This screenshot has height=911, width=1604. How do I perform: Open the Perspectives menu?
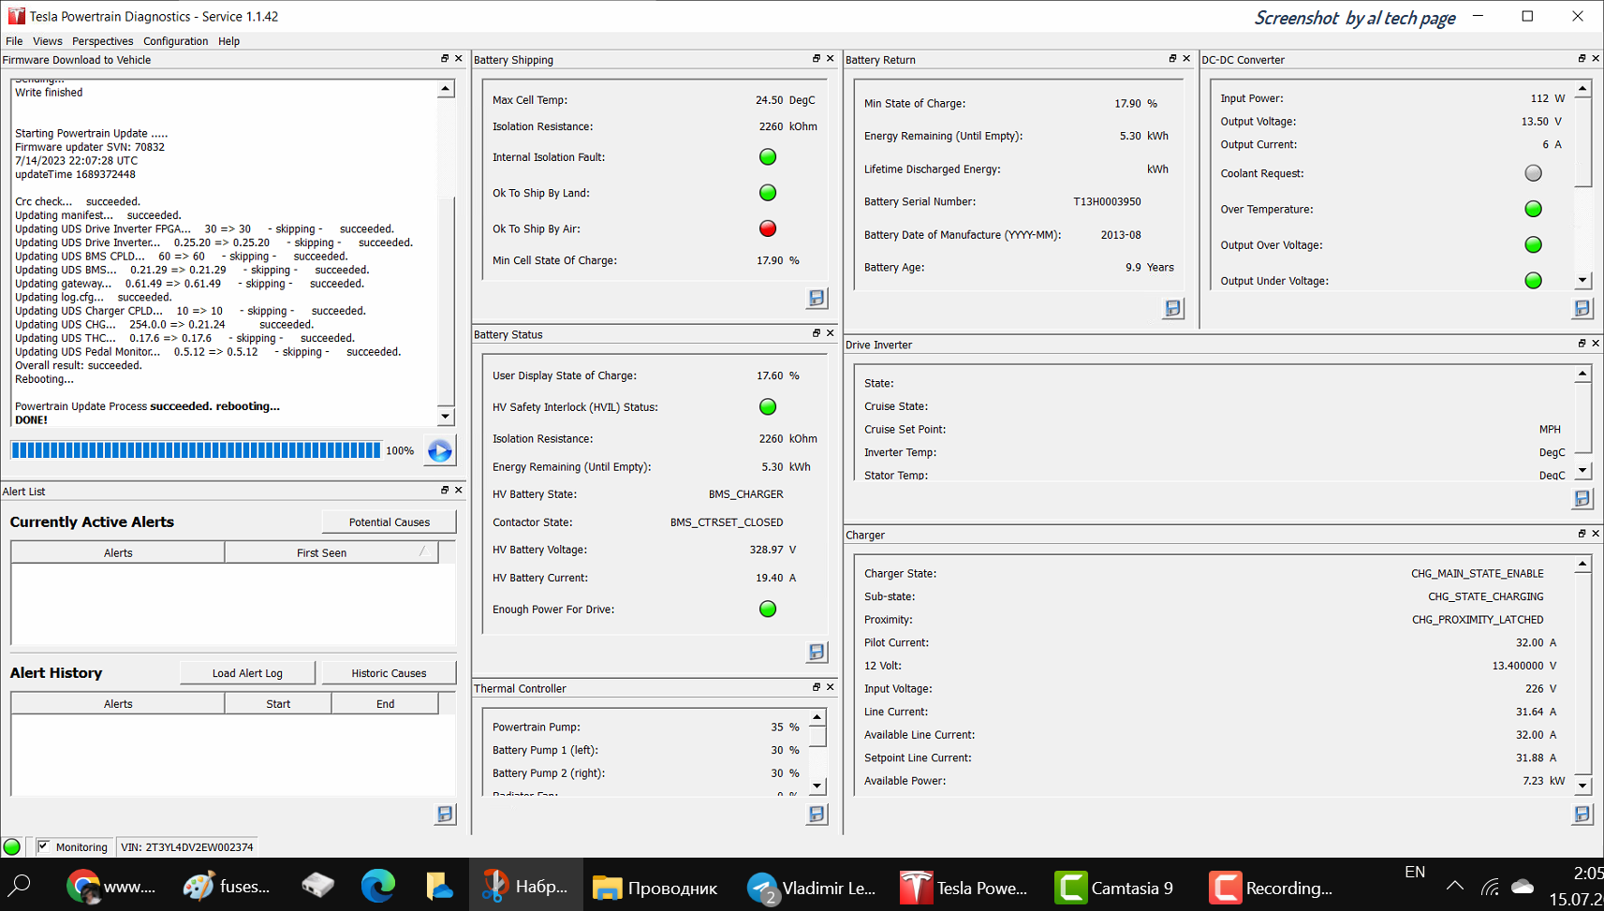102,41
